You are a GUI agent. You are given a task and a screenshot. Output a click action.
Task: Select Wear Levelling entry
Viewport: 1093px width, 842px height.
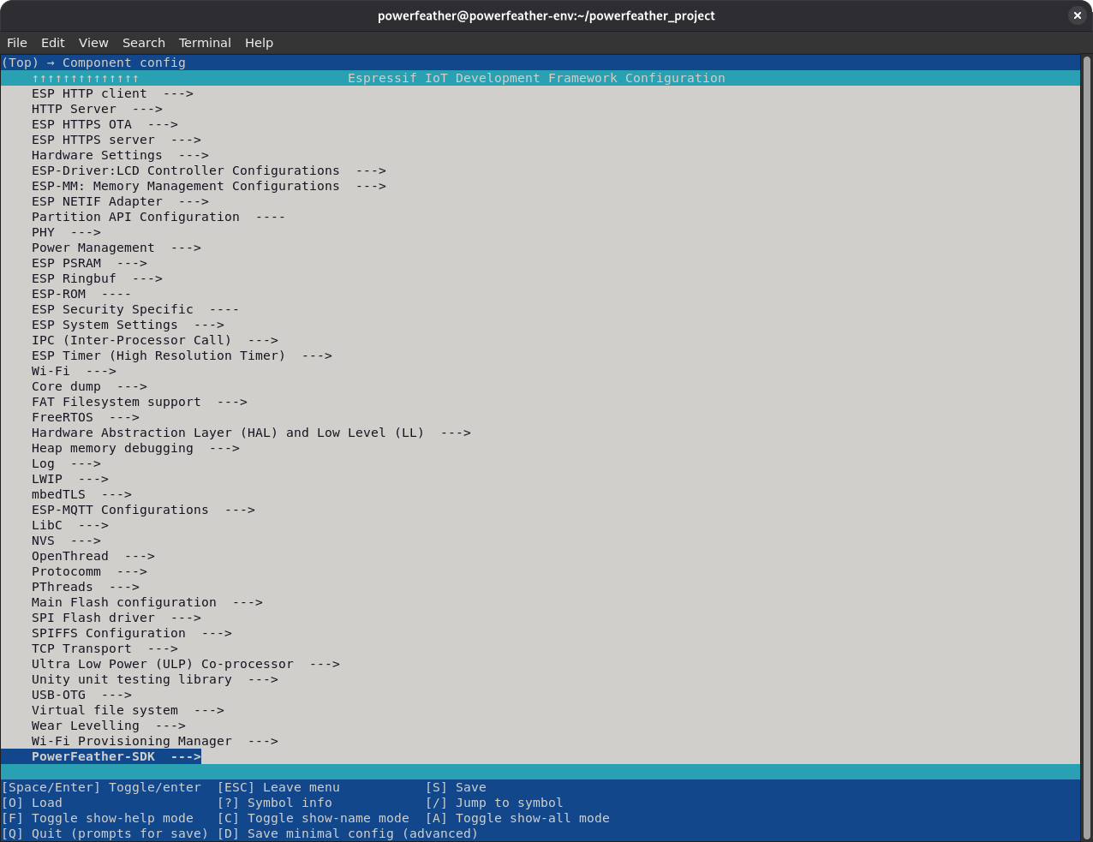(x=109, y=726)
